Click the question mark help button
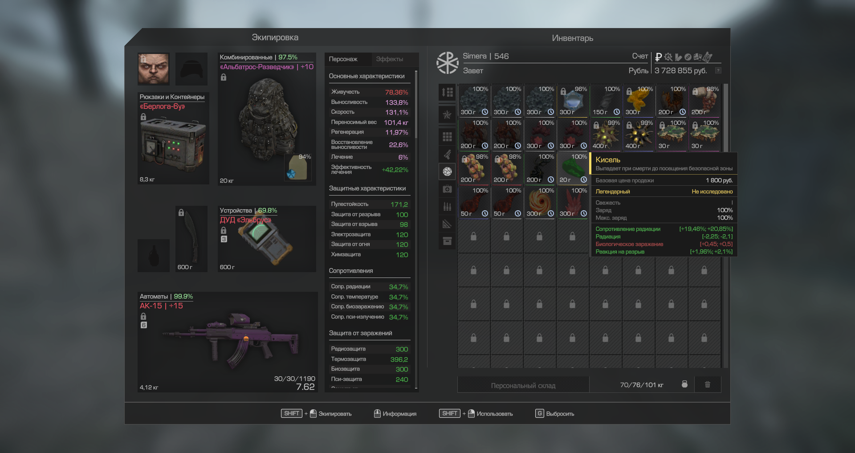The width and height of the screenshot is (855, 453). (718, 70)
